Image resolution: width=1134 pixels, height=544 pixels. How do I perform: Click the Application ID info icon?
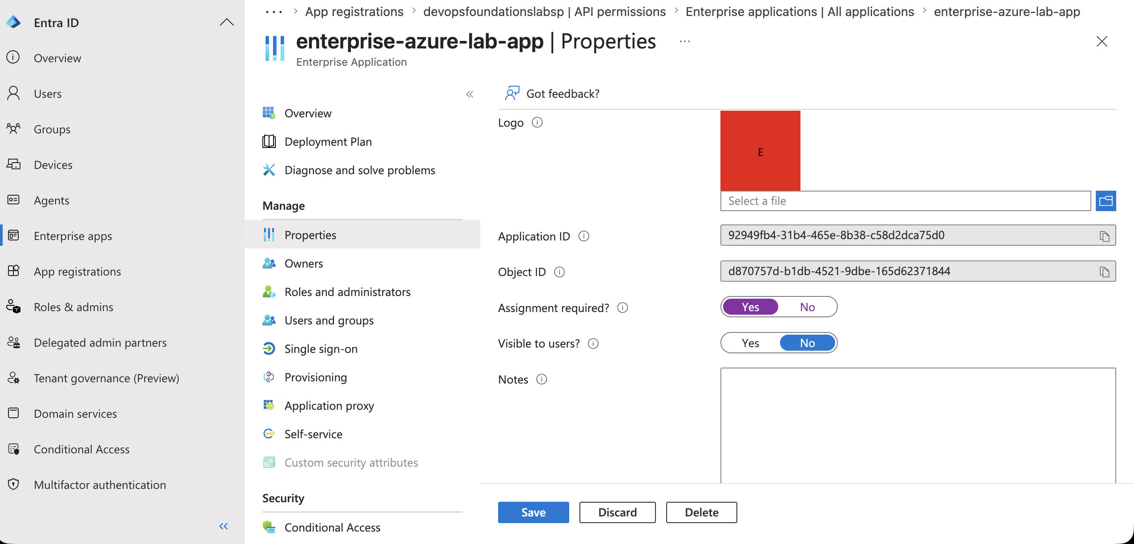tap(584, 236)
